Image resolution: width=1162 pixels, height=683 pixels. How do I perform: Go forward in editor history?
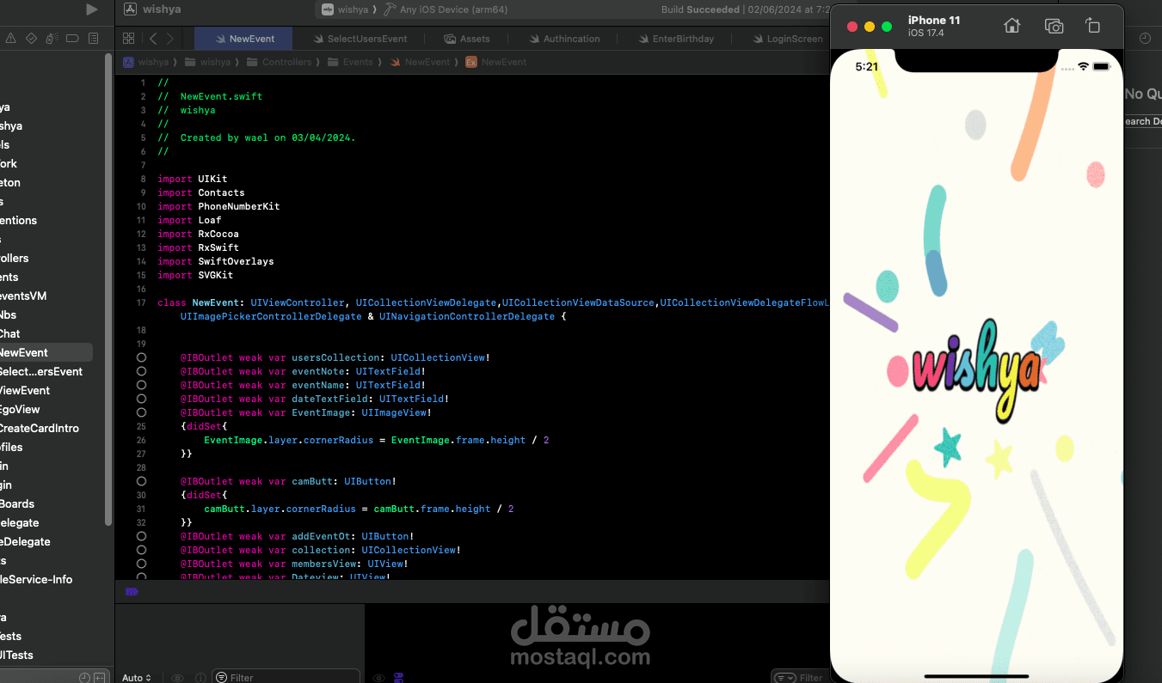point(170,39)
